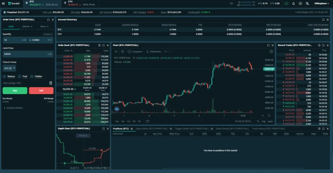
Task: Click the Quantity USD input field
Action: [x=15, y=40]
